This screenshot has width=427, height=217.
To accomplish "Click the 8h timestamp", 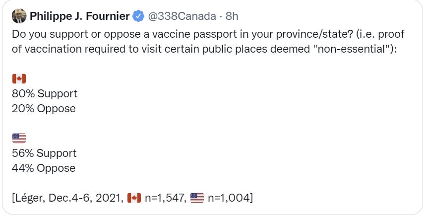I will pos(232,16).
